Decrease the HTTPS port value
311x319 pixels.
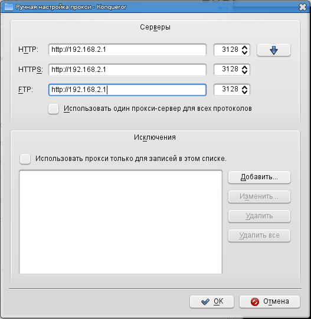click(x=244, y=72)
